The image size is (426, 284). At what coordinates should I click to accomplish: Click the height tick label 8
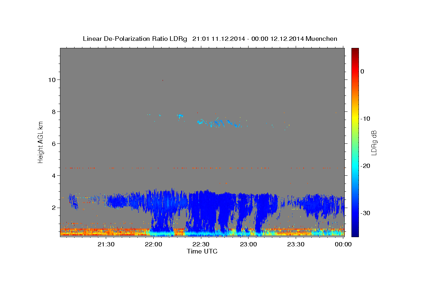click(54, 111)
